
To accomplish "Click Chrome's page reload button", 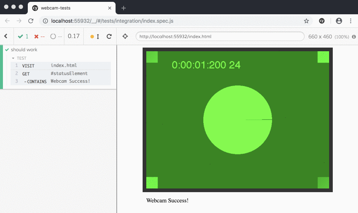I will 31,21.
